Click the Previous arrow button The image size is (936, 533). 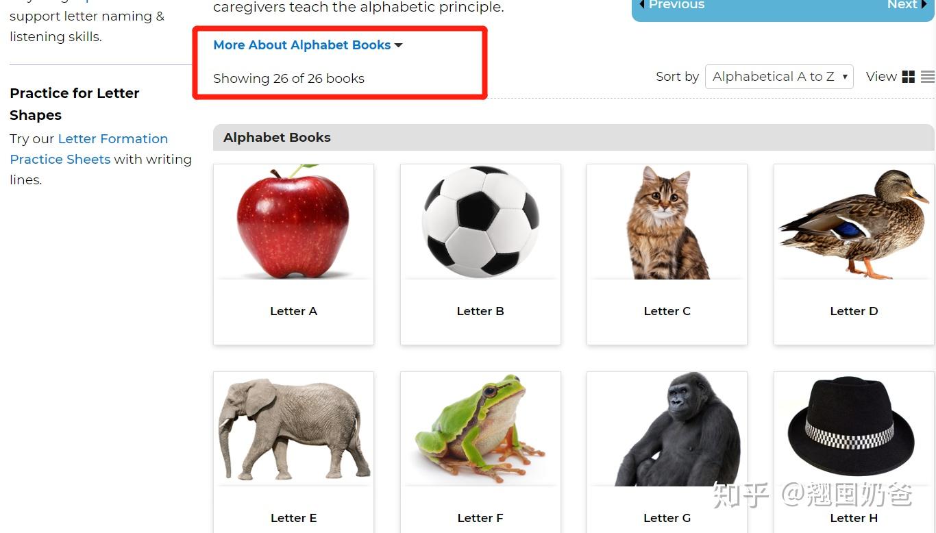click(672, 5)
